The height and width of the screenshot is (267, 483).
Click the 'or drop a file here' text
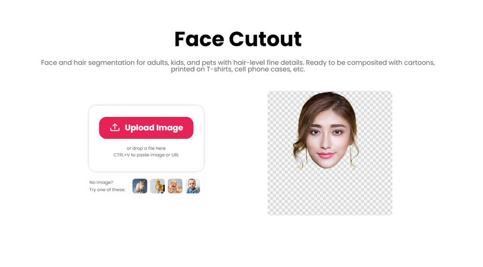point(146,148)
